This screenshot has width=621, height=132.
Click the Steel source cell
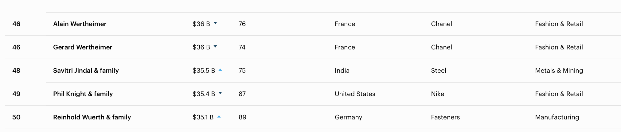click(438, 71)
